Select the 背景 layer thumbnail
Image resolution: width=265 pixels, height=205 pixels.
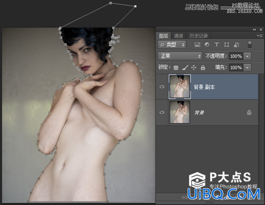point(180,112)
